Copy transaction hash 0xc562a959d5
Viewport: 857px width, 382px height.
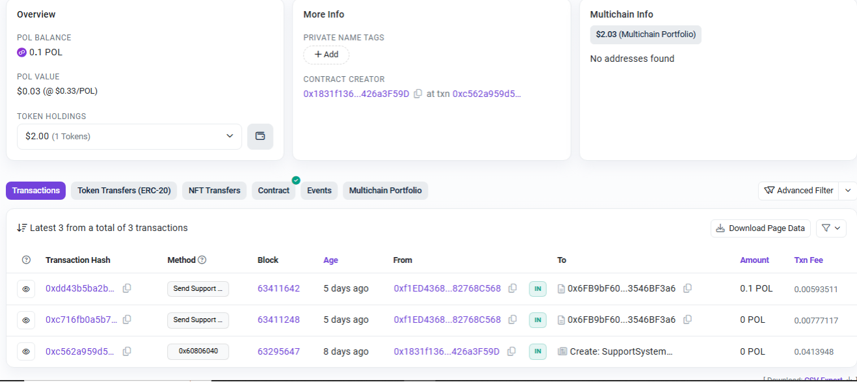click(x=127, y=351)
